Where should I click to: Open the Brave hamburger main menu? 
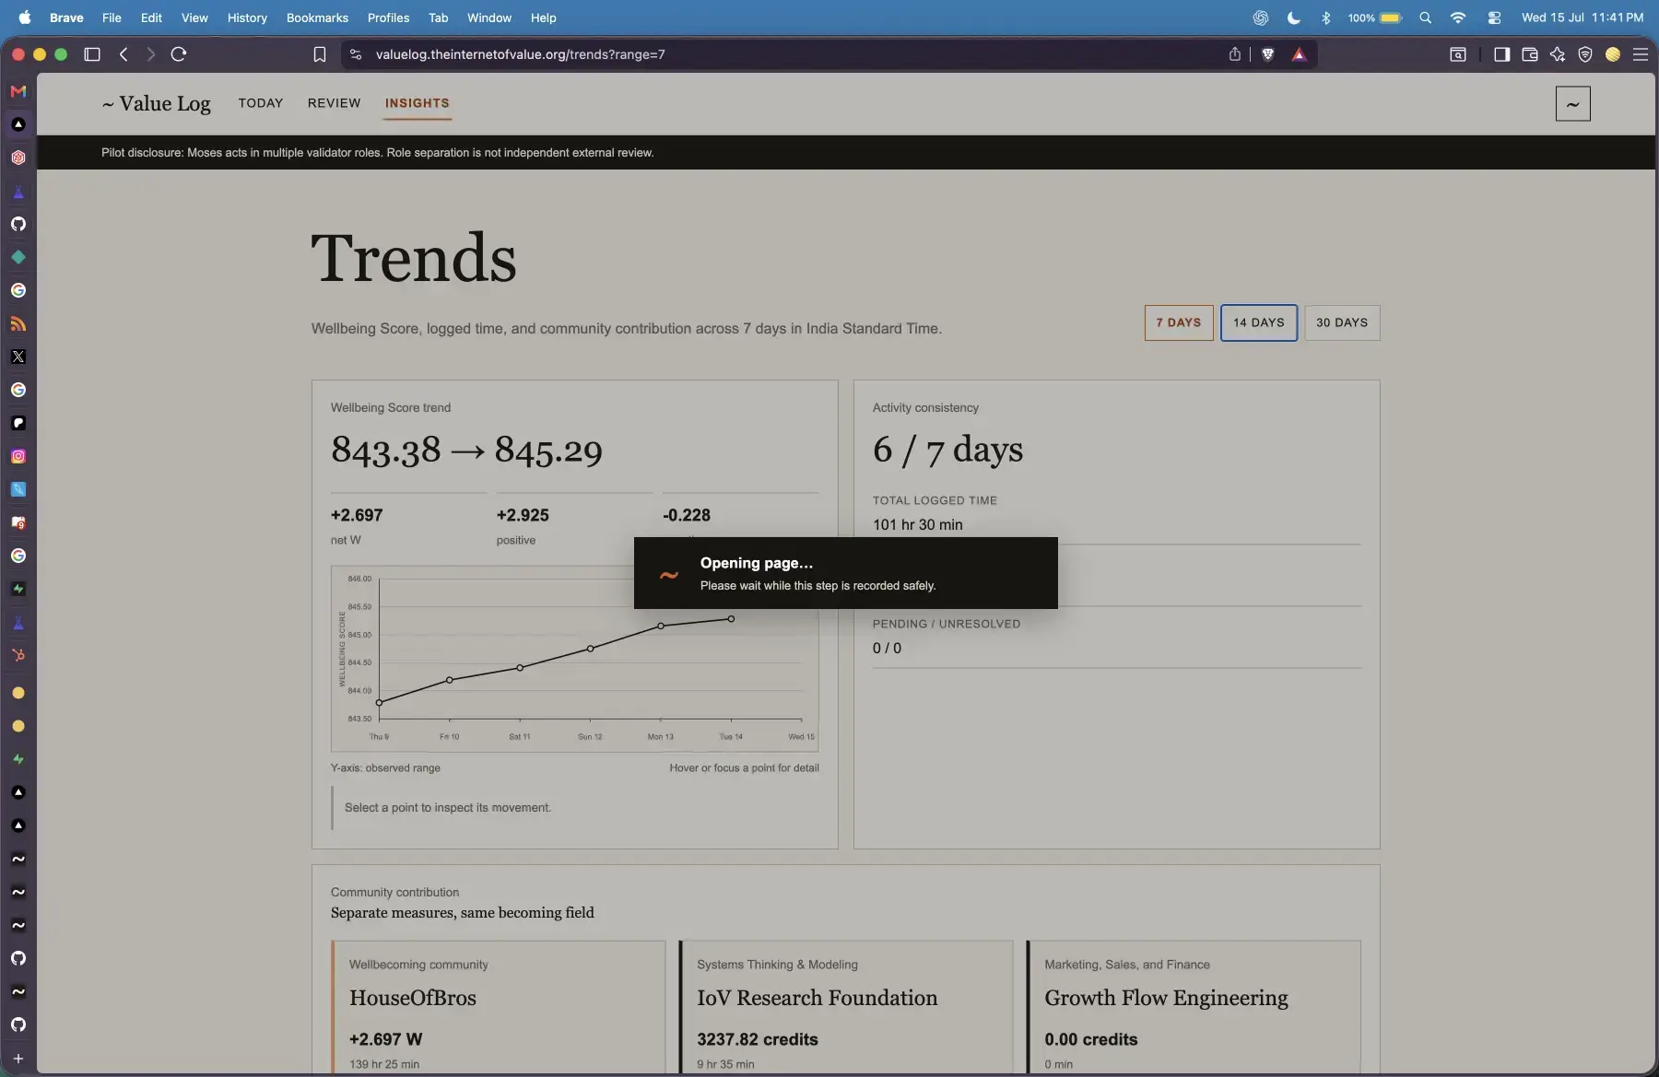click(1641, 54)
